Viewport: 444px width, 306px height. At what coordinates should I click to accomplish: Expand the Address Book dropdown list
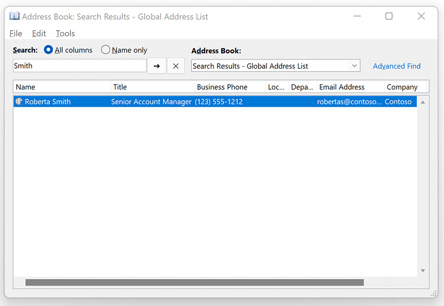tap(354, 66)
